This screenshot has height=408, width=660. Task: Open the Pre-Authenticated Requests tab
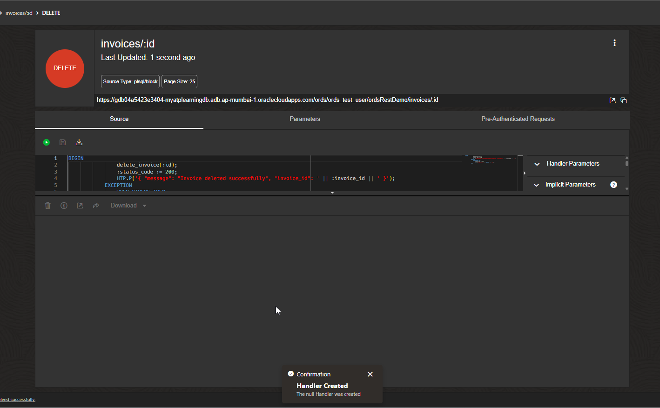click(x=518, y=119)
